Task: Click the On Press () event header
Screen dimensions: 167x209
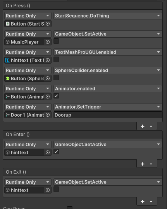Action: 83,6
